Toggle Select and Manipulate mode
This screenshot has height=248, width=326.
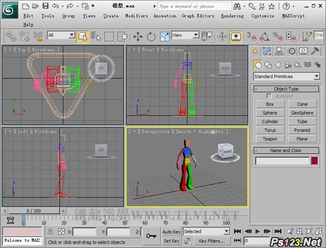click(x=222, y=37)
